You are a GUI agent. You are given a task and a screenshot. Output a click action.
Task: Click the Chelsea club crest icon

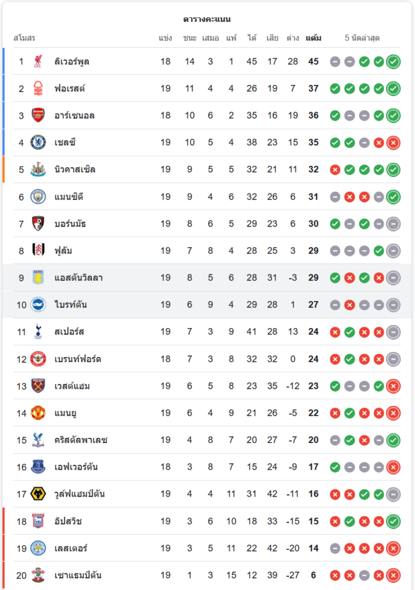[x=38, y=142]
